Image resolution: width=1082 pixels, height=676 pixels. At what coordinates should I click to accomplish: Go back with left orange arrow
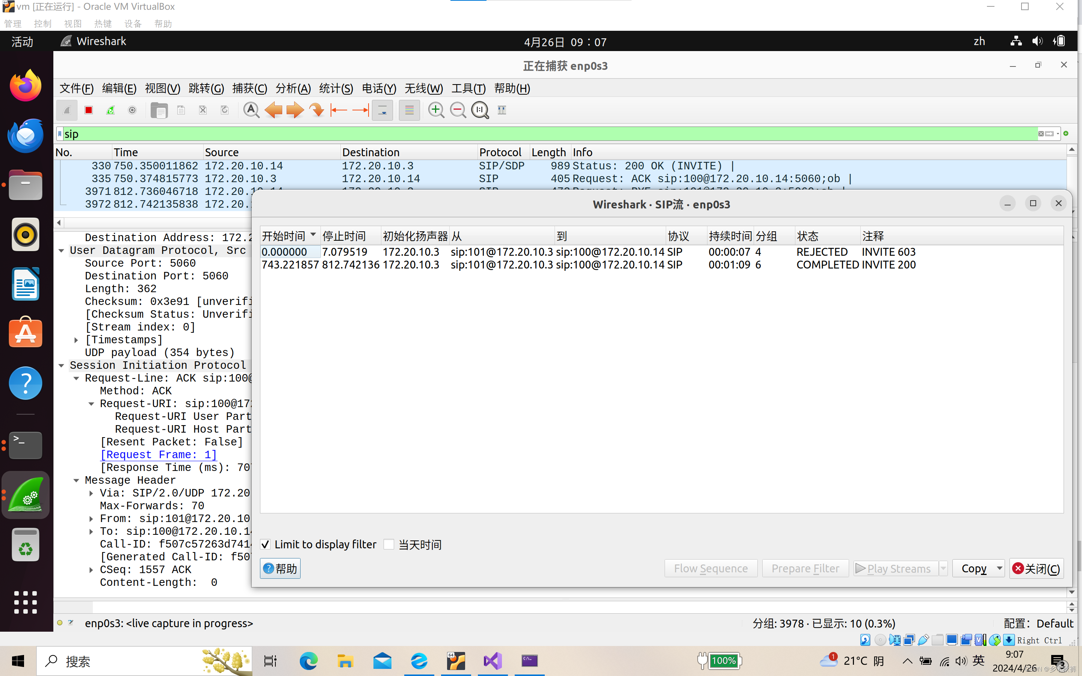(x=273, y=110)
